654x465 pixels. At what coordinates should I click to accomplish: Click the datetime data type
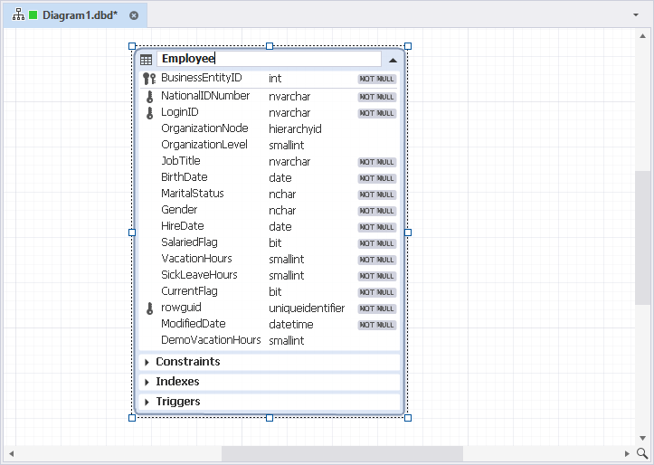(290, 325)
